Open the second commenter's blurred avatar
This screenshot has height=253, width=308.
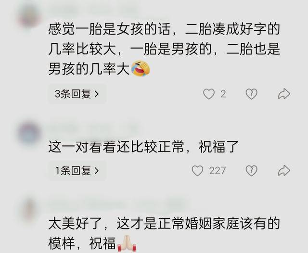tap(29, 133)
